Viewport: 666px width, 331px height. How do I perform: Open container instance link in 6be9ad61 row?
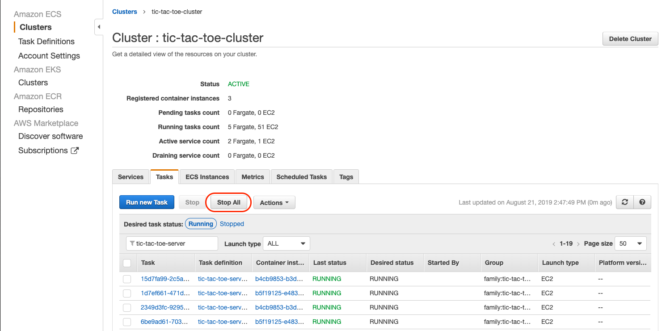point(280,322)
